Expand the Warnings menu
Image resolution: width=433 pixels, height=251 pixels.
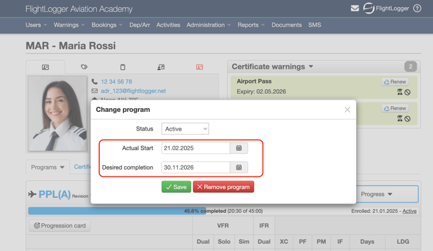pyautogui.click(x=69, y=25)
